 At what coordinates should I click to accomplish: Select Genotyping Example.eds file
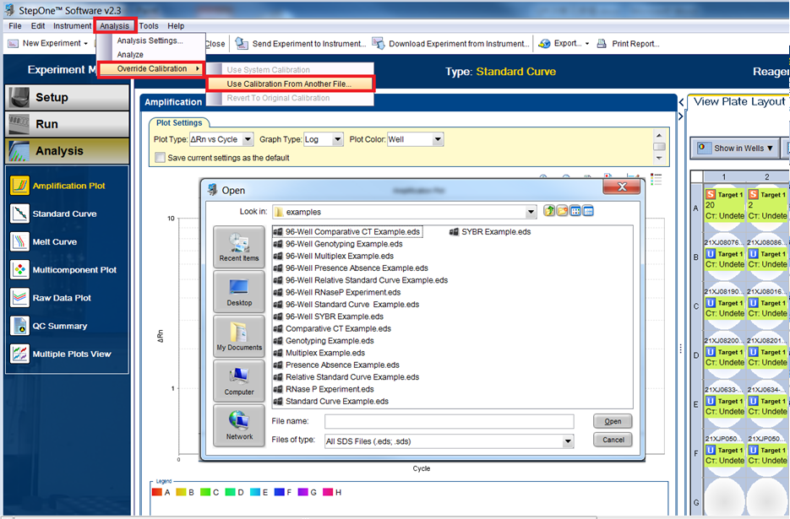(x=324, y=341)
